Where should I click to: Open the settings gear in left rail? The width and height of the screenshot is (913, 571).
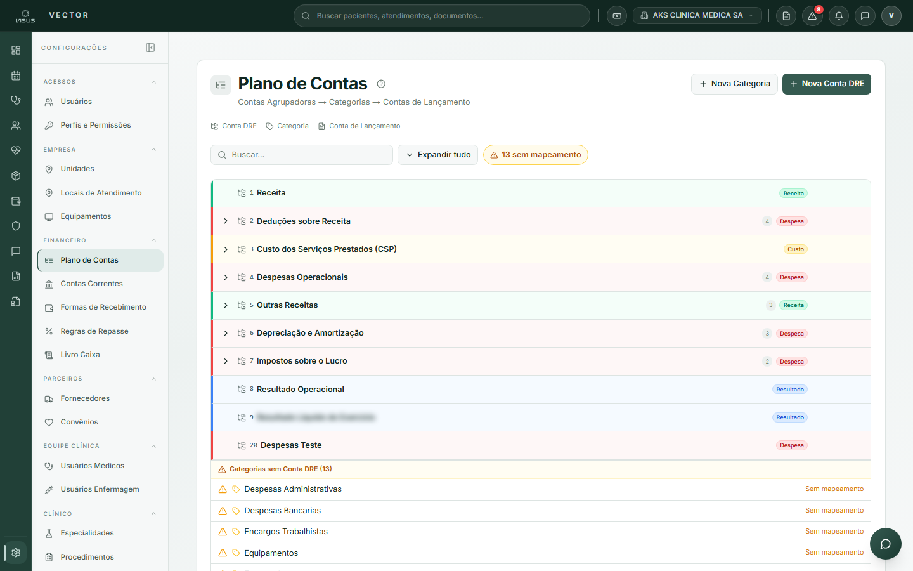(16, 553)
